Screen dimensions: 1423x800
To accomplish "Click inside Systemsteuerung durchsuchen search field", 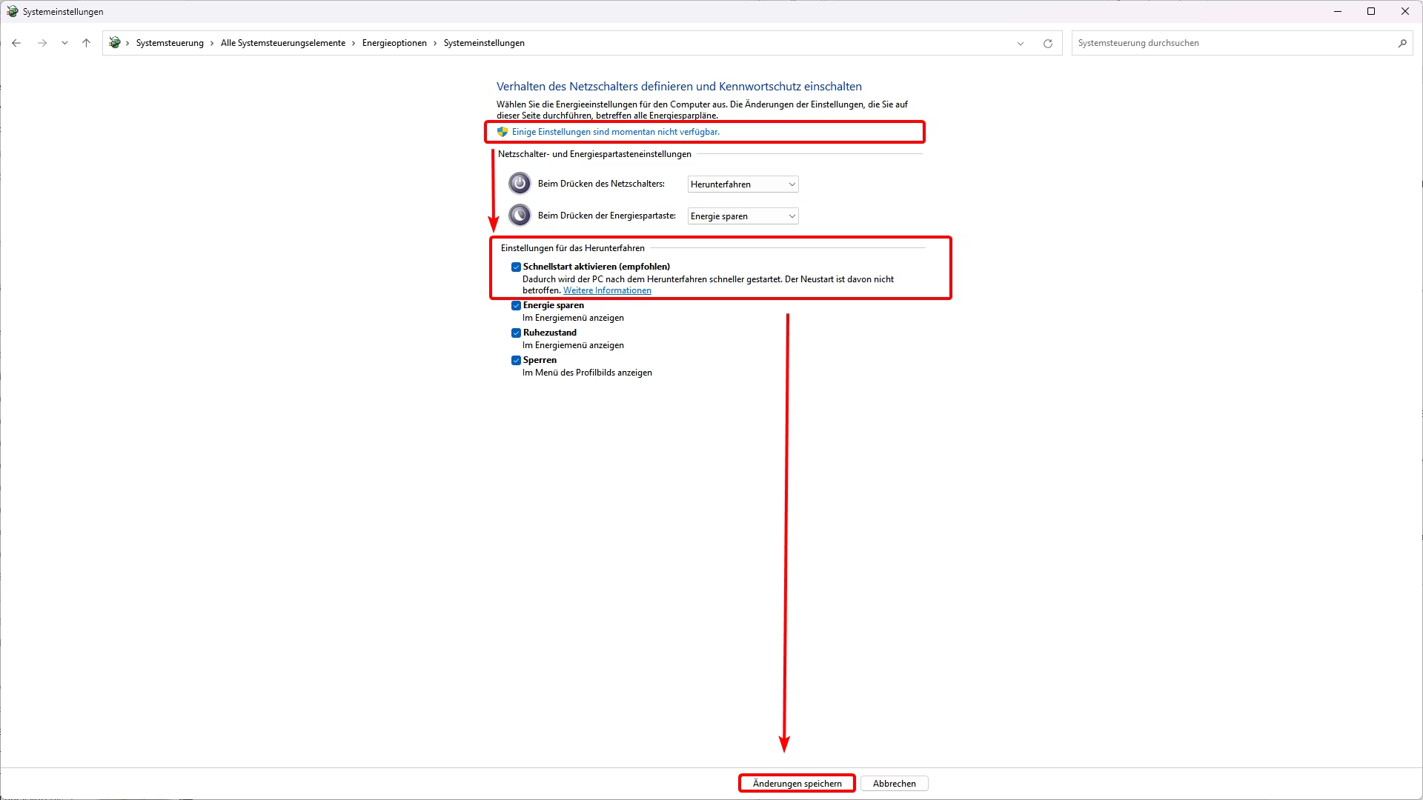I will (1230, 43).
